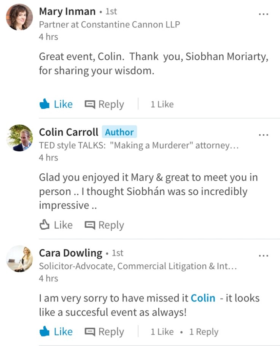View the 1 Like on Mary's comment
280x346 pixels.
coord(162,105)
